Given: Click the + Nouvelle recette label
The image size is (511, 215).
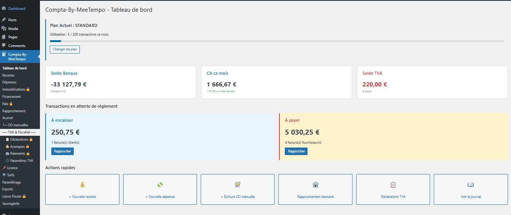Looking at the screenshot, I should click(82, 197).
